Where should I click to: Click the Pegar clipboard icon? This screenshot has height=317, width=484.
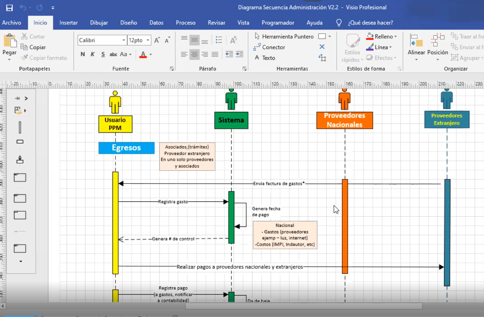click(10, 41)
